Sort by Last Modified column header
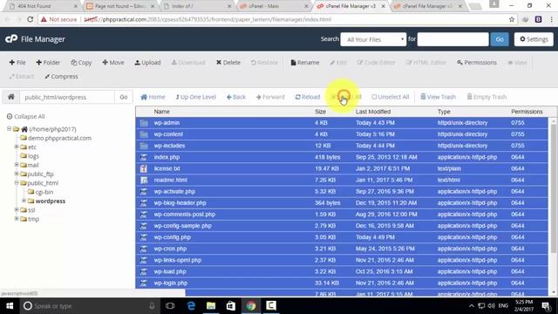This screenshot has width=558, height=314. (373, 112)
